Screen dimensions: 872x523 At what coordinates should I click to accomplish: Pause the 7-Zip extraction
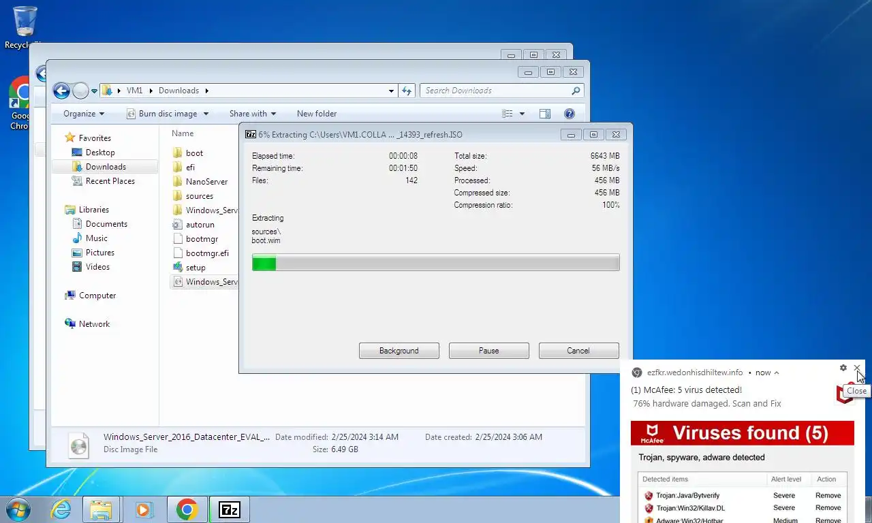[488, 351]
